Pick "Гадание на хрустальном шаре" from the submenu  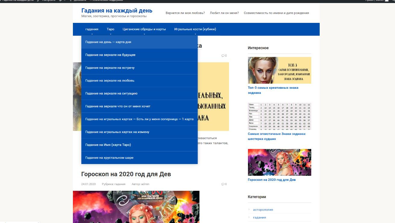pos(140,158)
